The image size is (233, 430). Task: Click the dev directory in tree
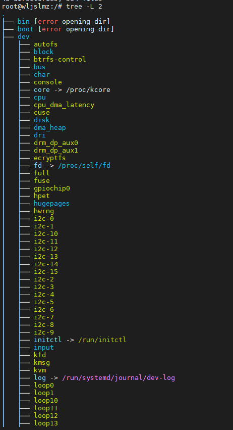point(24,37)
